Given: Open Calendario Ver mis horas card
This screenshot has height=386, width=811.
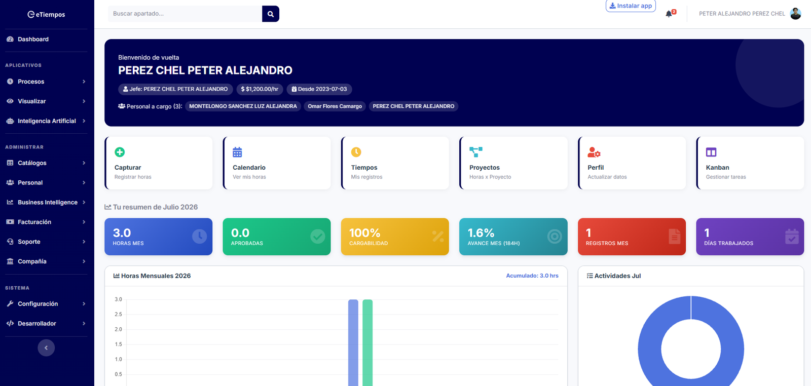Looking at the screenshot, I should [277, 163].
